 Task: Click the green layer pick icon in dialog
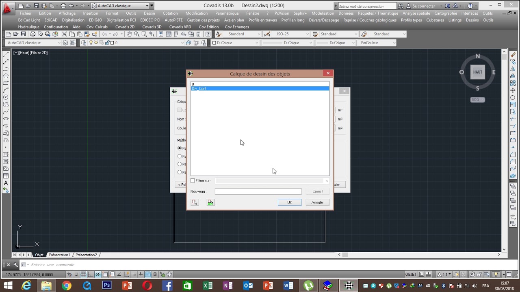pyautogui.click(x=210, y=202)
